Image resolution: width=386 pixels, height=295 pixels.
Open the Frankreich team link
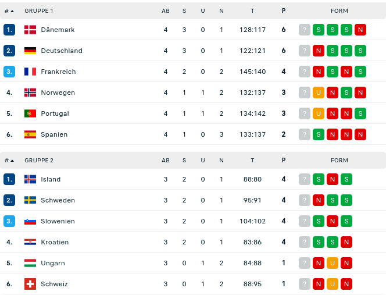pyautogui.click(x=58, y=72)
